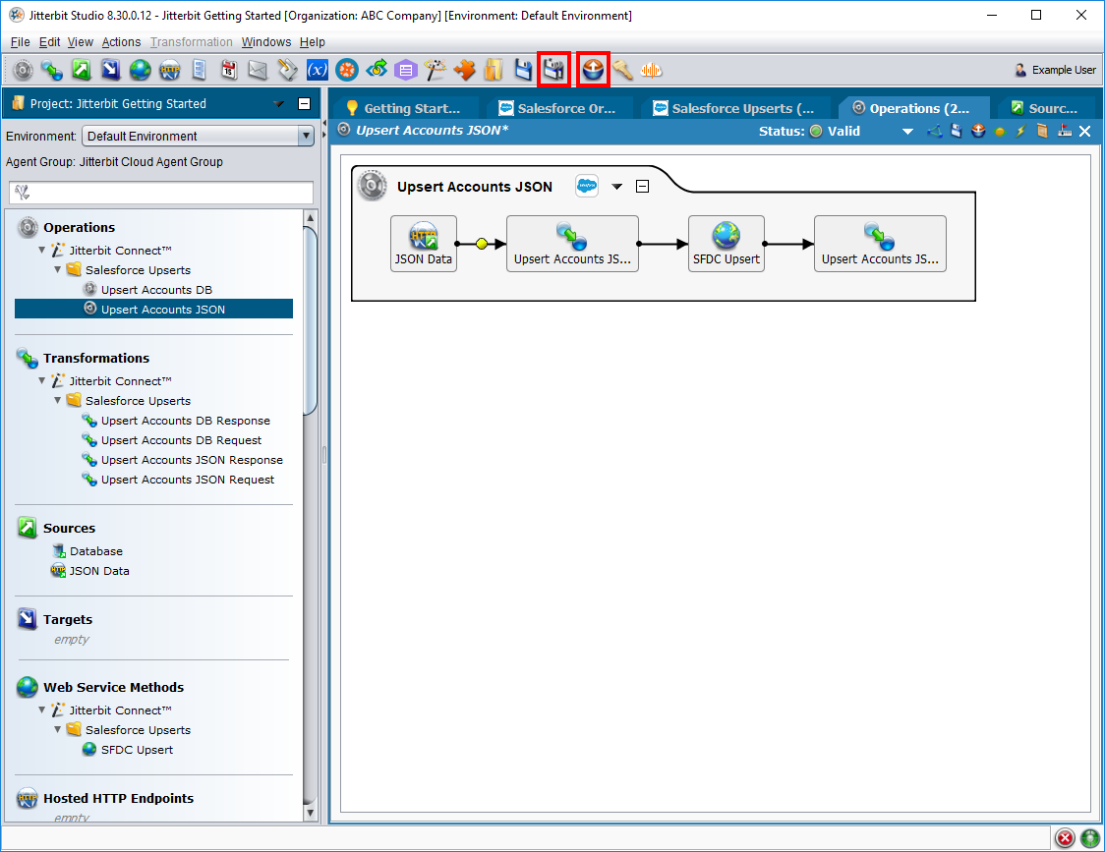Collapse the Salesforce Upserts folder under Operations
Image resolution: width=1105 pixels, height=852 pixels.
tap(58, 270)
